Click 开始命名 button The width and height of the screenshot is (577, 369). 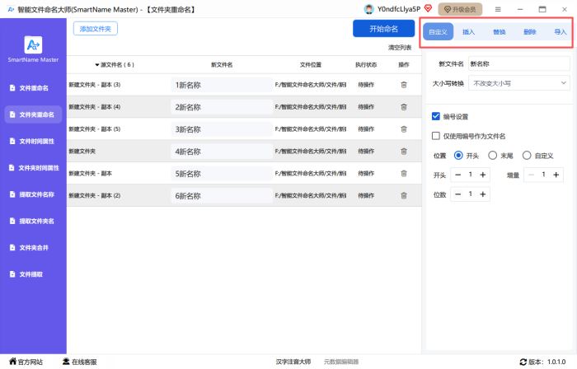[383, 29]
